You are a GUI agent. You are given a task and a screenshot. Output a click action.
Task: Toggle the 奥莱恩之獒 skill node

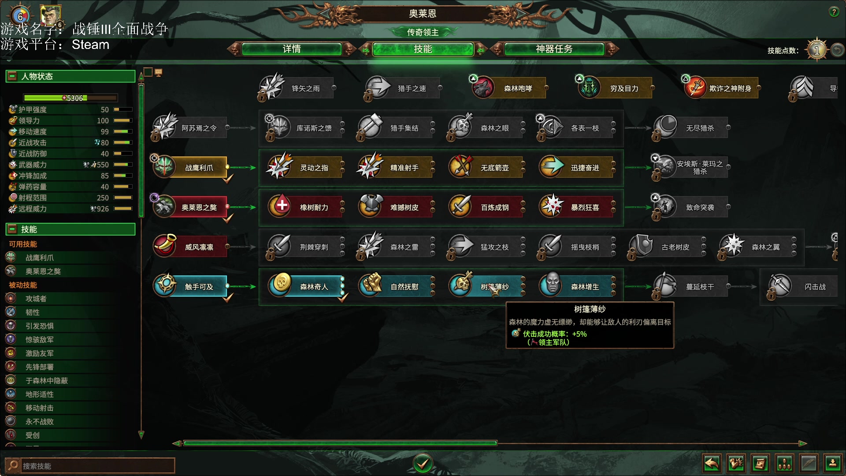190,207
